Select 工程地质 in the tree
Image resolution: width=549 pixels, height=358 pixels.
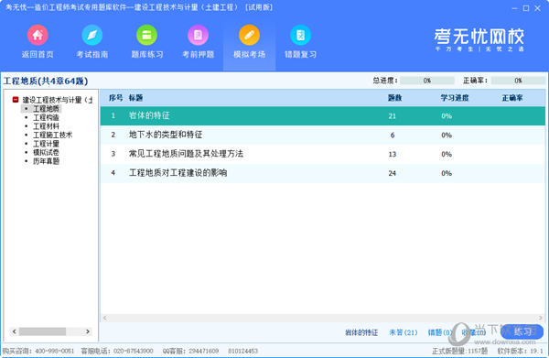[x=46, y=109]
